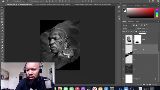Switch to the ripped-paper-space-copy document tab
This screenshot has height=90, width=160.
click(x=93, y=4)
